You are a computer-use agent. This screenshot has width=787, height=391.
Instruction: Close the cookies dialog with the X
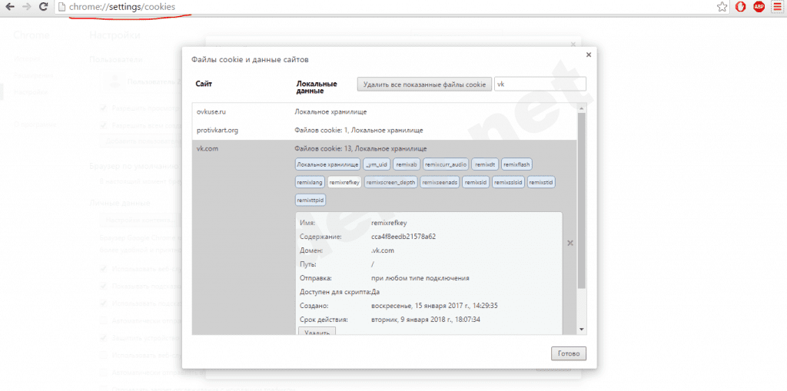[588, 55]
